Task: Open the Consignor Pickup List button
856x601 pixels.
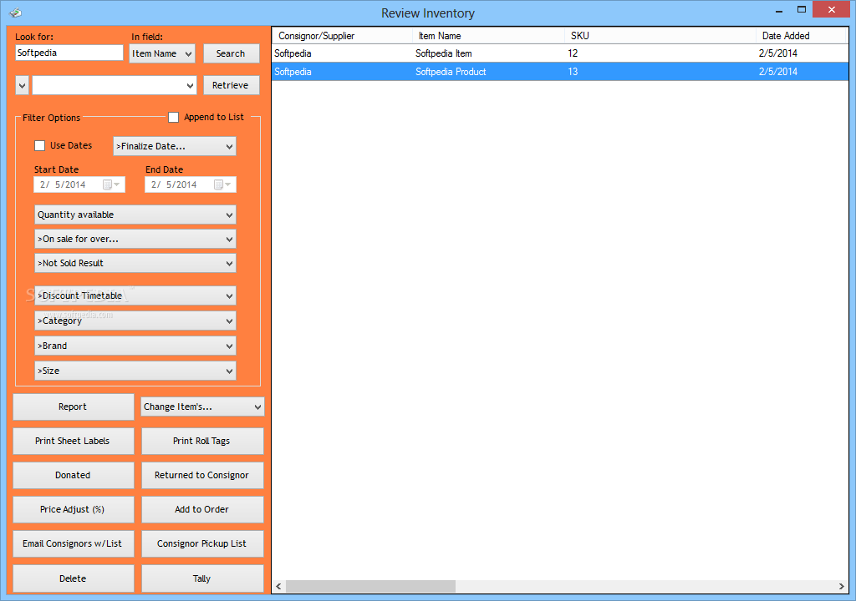Action: coord(202,543)
